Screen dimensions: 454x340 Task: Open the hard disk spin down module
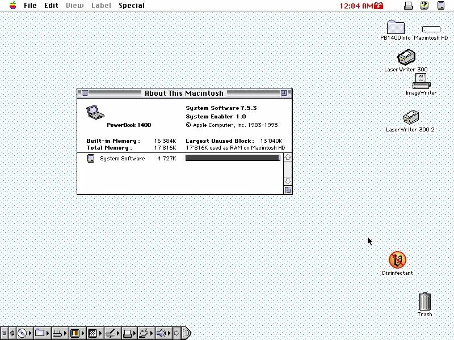coord(60,333)
